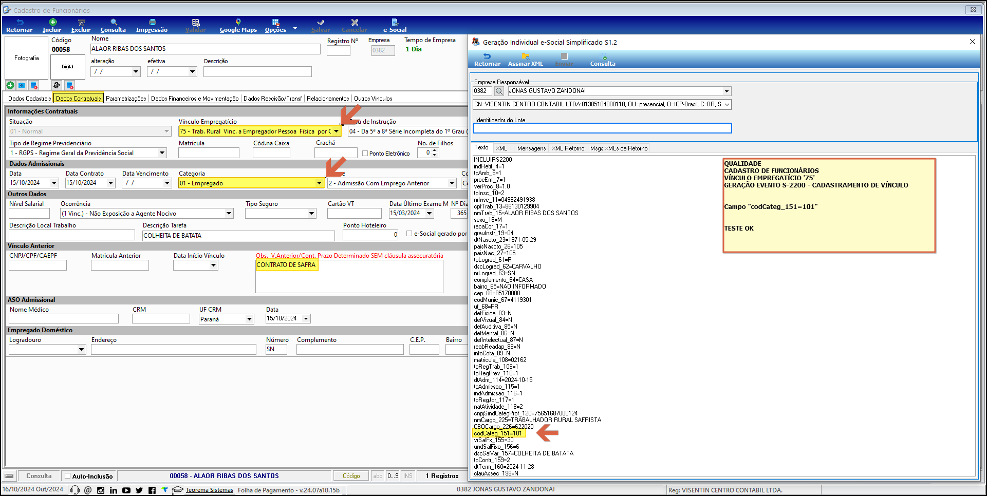Screen dimensions: 987x496
Task: Click the Opções toolbar icon
Action: pos(275,26)
